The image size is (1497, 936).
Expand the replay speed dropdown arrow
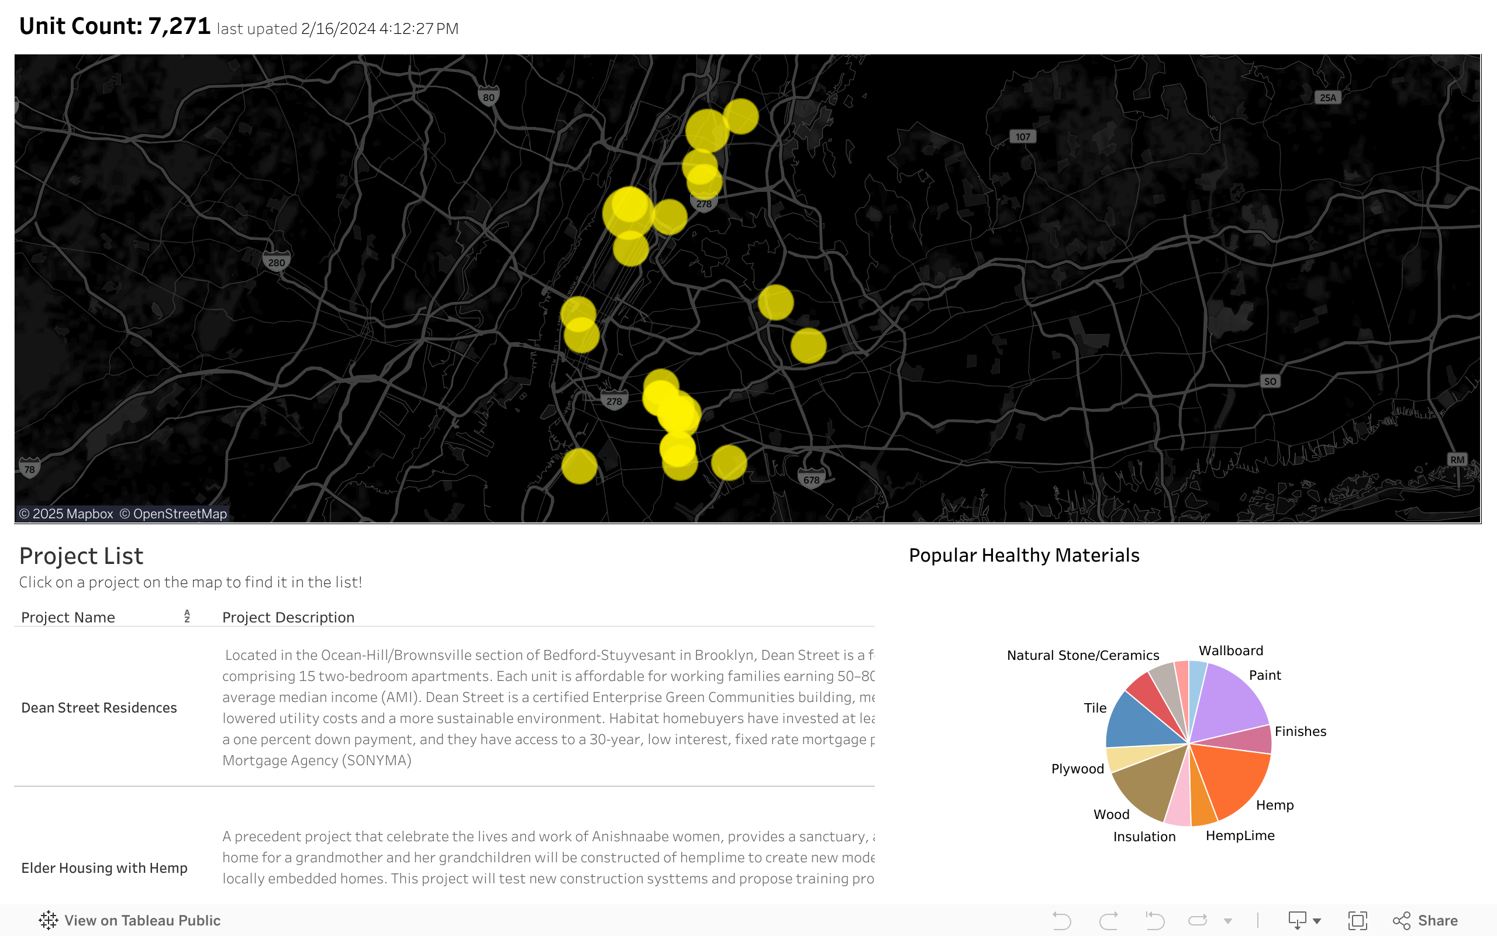point(1228,921)
